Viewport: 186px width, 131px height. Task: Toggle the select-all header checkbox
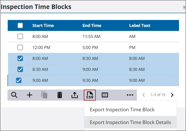pyautogui.click(x=20, y=25)
